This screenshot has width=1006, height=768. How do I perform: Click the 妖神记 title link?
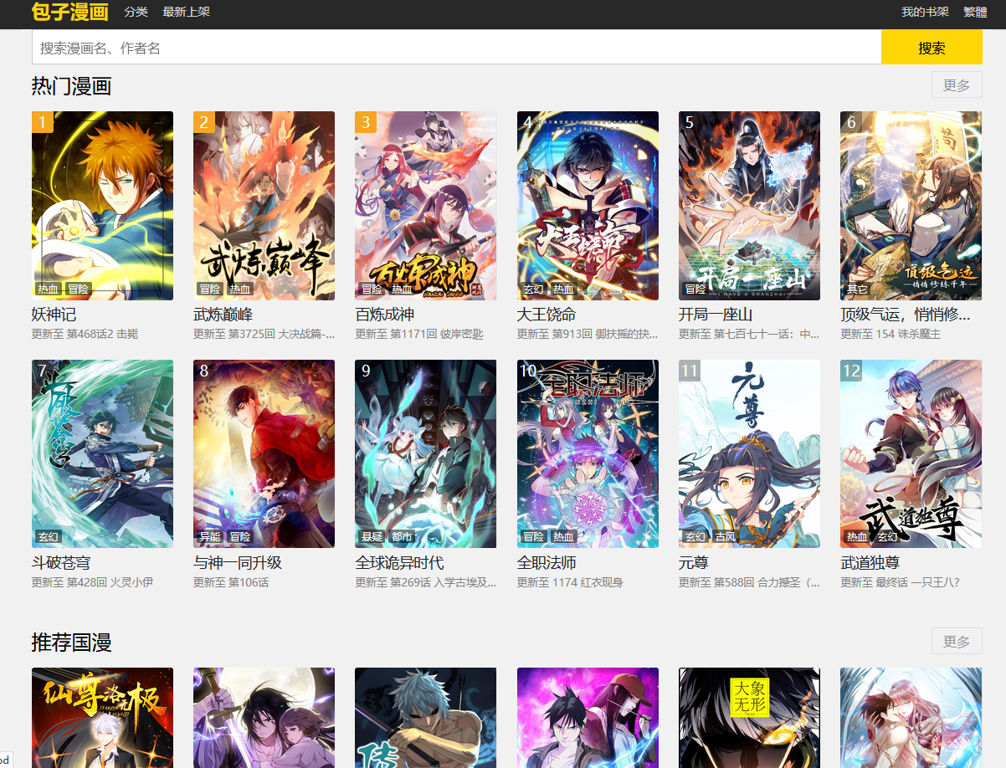pos(54,315)
